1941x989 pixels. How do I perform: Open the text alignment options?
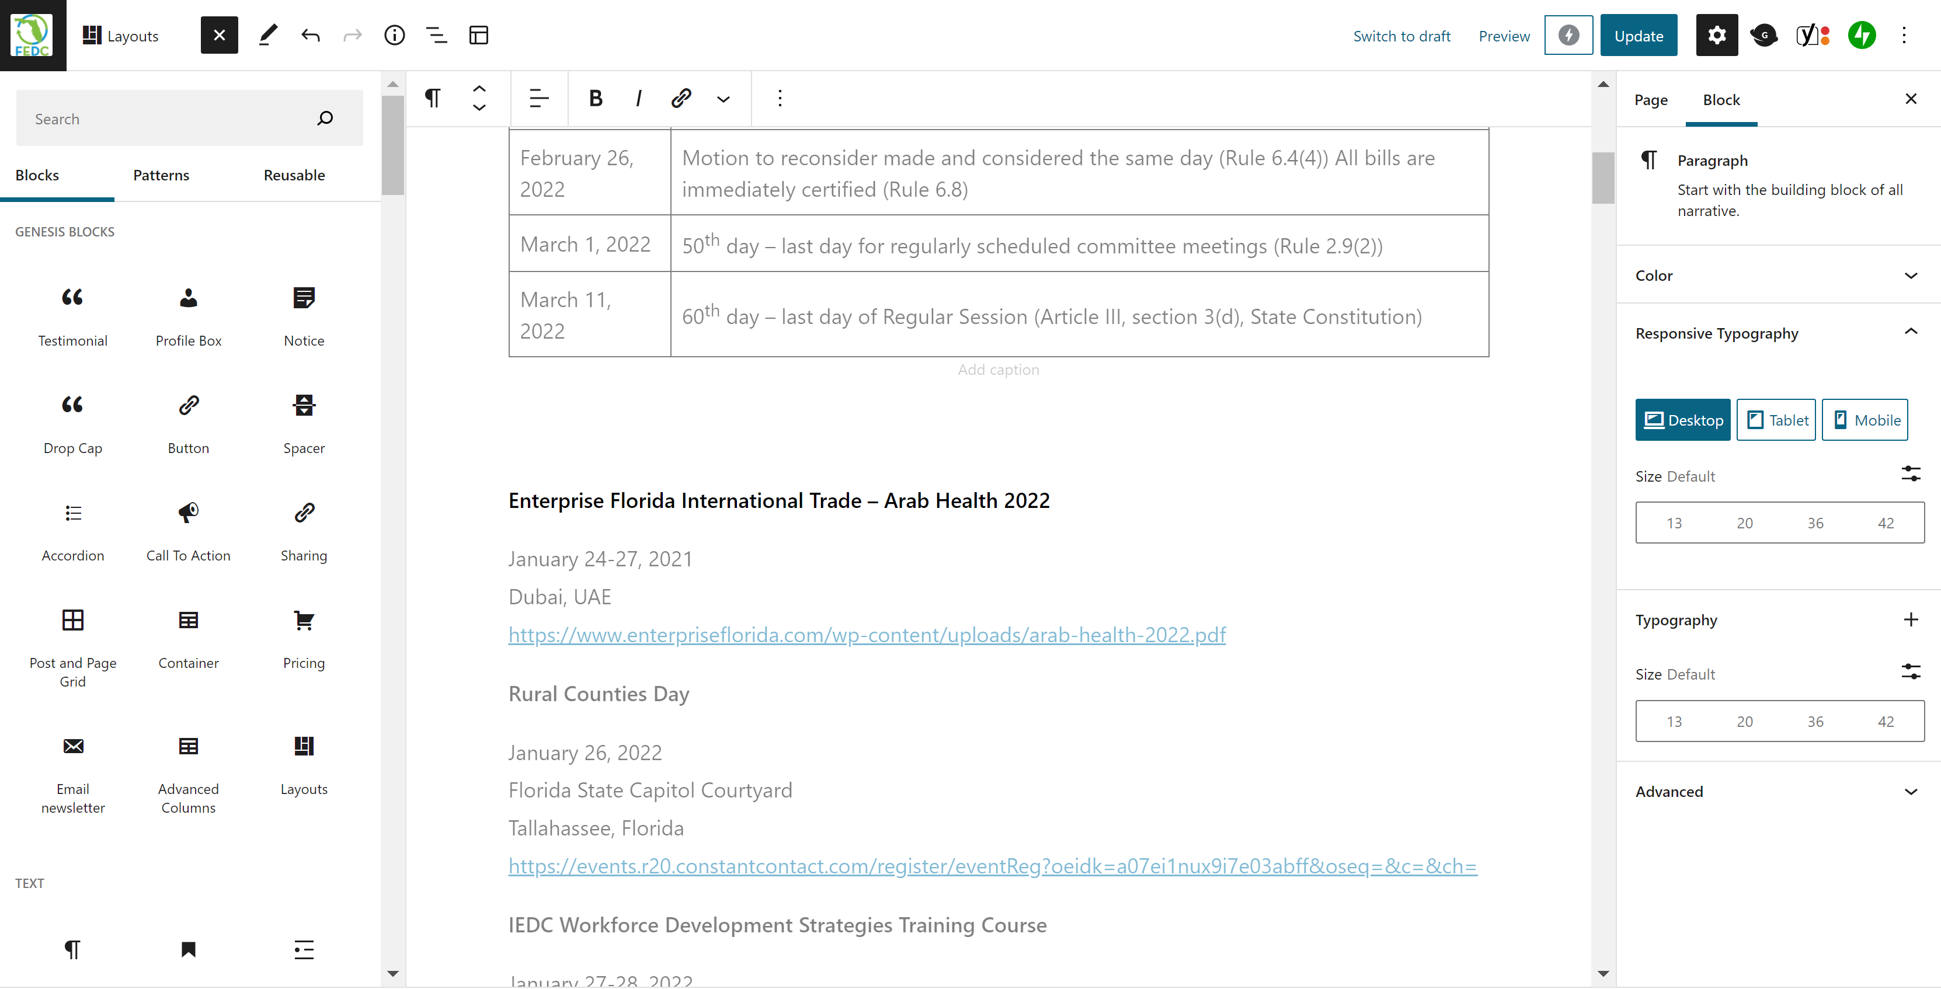coord(539,98)
